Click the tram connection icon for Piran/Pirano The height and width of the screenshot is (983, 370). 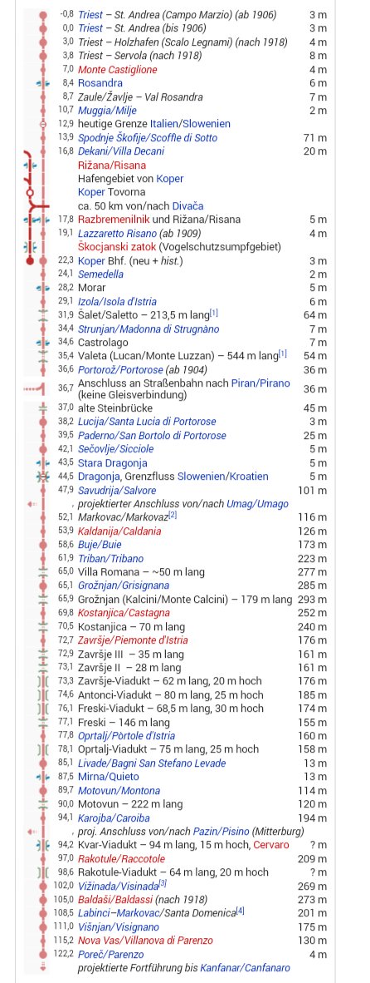click(x=35, y=388)
